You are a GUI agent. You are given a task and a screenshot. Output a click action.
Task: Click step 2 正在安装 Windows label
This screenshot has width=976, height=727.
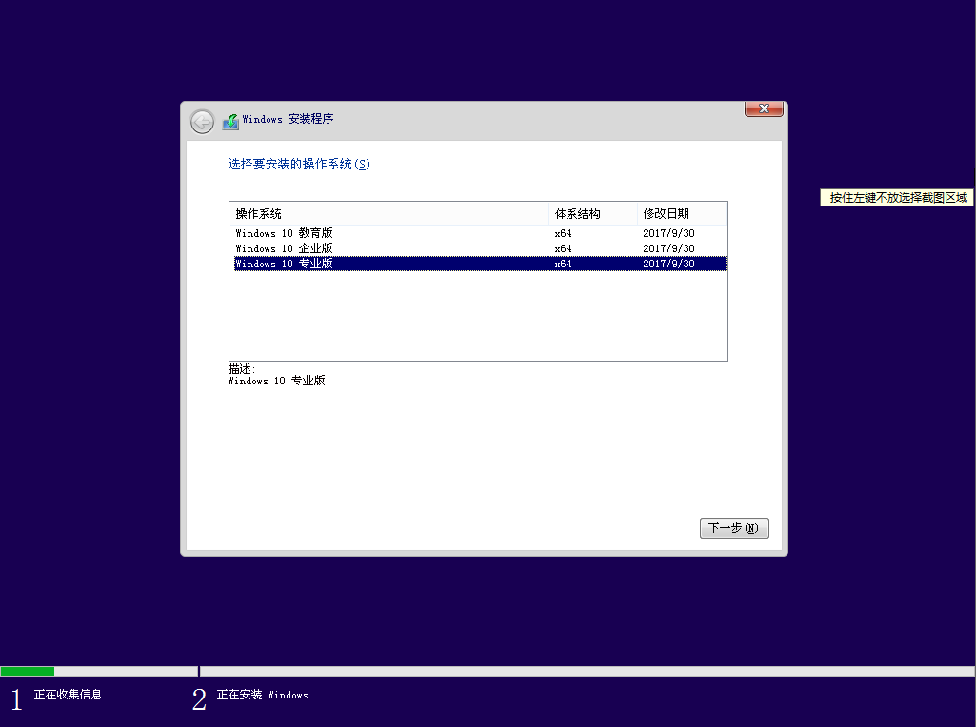click(x=262, y=695)
